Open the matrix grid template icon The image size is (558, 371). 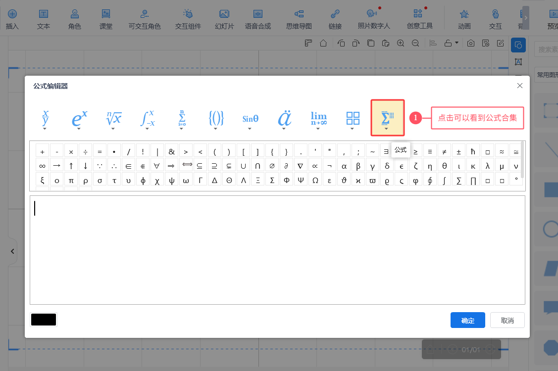coord(353,119)
